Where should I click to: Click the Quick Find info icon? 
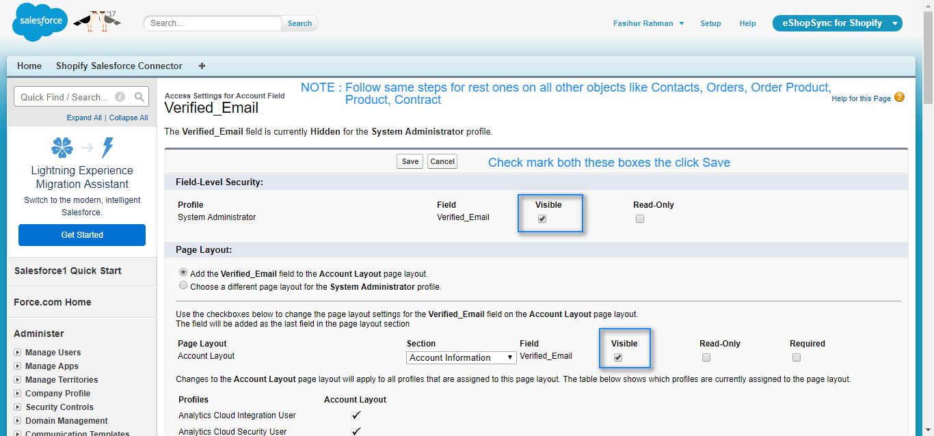pyautogui.click(x=120, y=97)
